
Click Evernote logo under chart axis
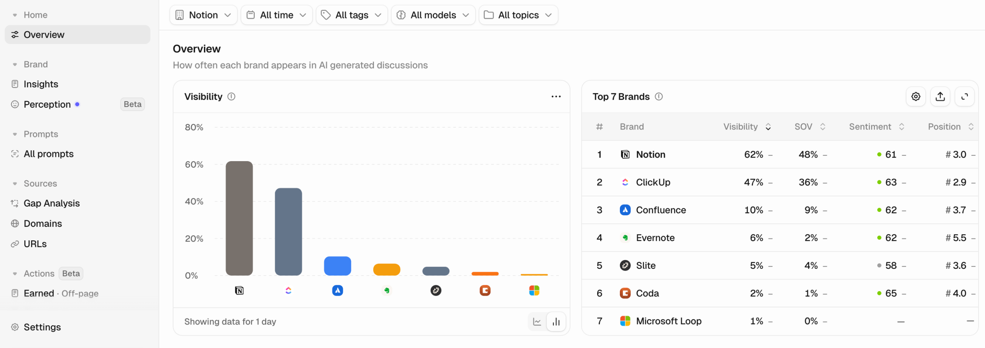point(387,290)
